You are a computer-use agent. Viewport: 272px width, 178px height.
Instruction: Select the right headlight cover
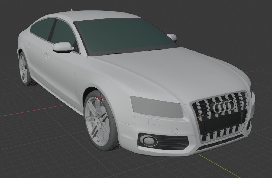[x=157, y=107]
